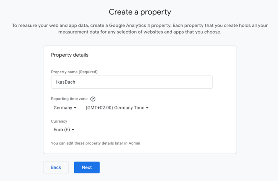
Task: Expand the Euro (€) currency dropdown
Action: 63,130
